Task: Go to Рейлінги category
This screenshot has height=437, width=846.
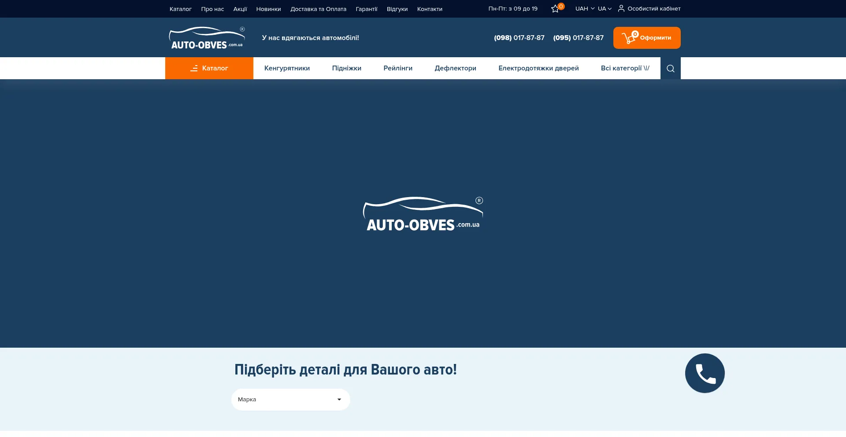Action: (x=398, y=68)
